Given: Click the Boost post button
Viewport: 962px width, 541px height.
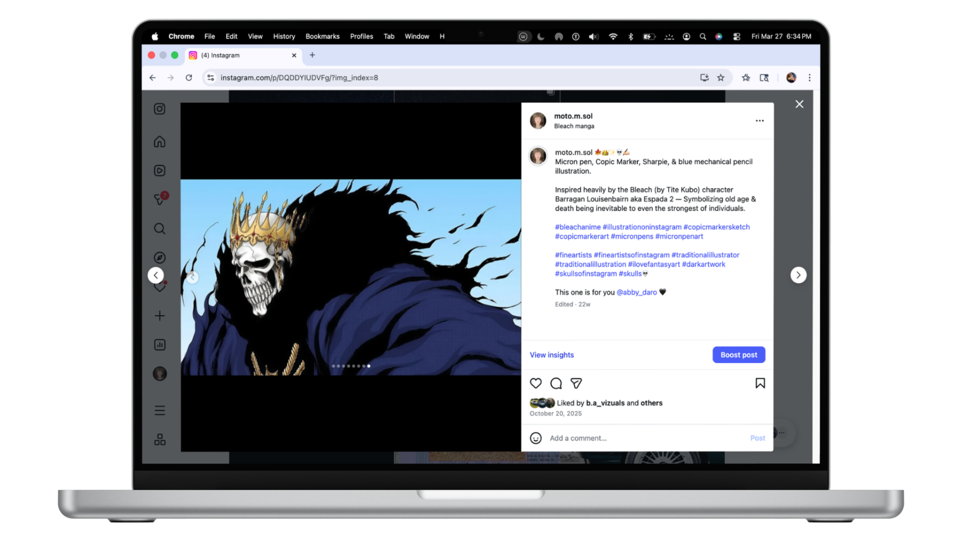Looking at the screenshot, I should (739, 355).
